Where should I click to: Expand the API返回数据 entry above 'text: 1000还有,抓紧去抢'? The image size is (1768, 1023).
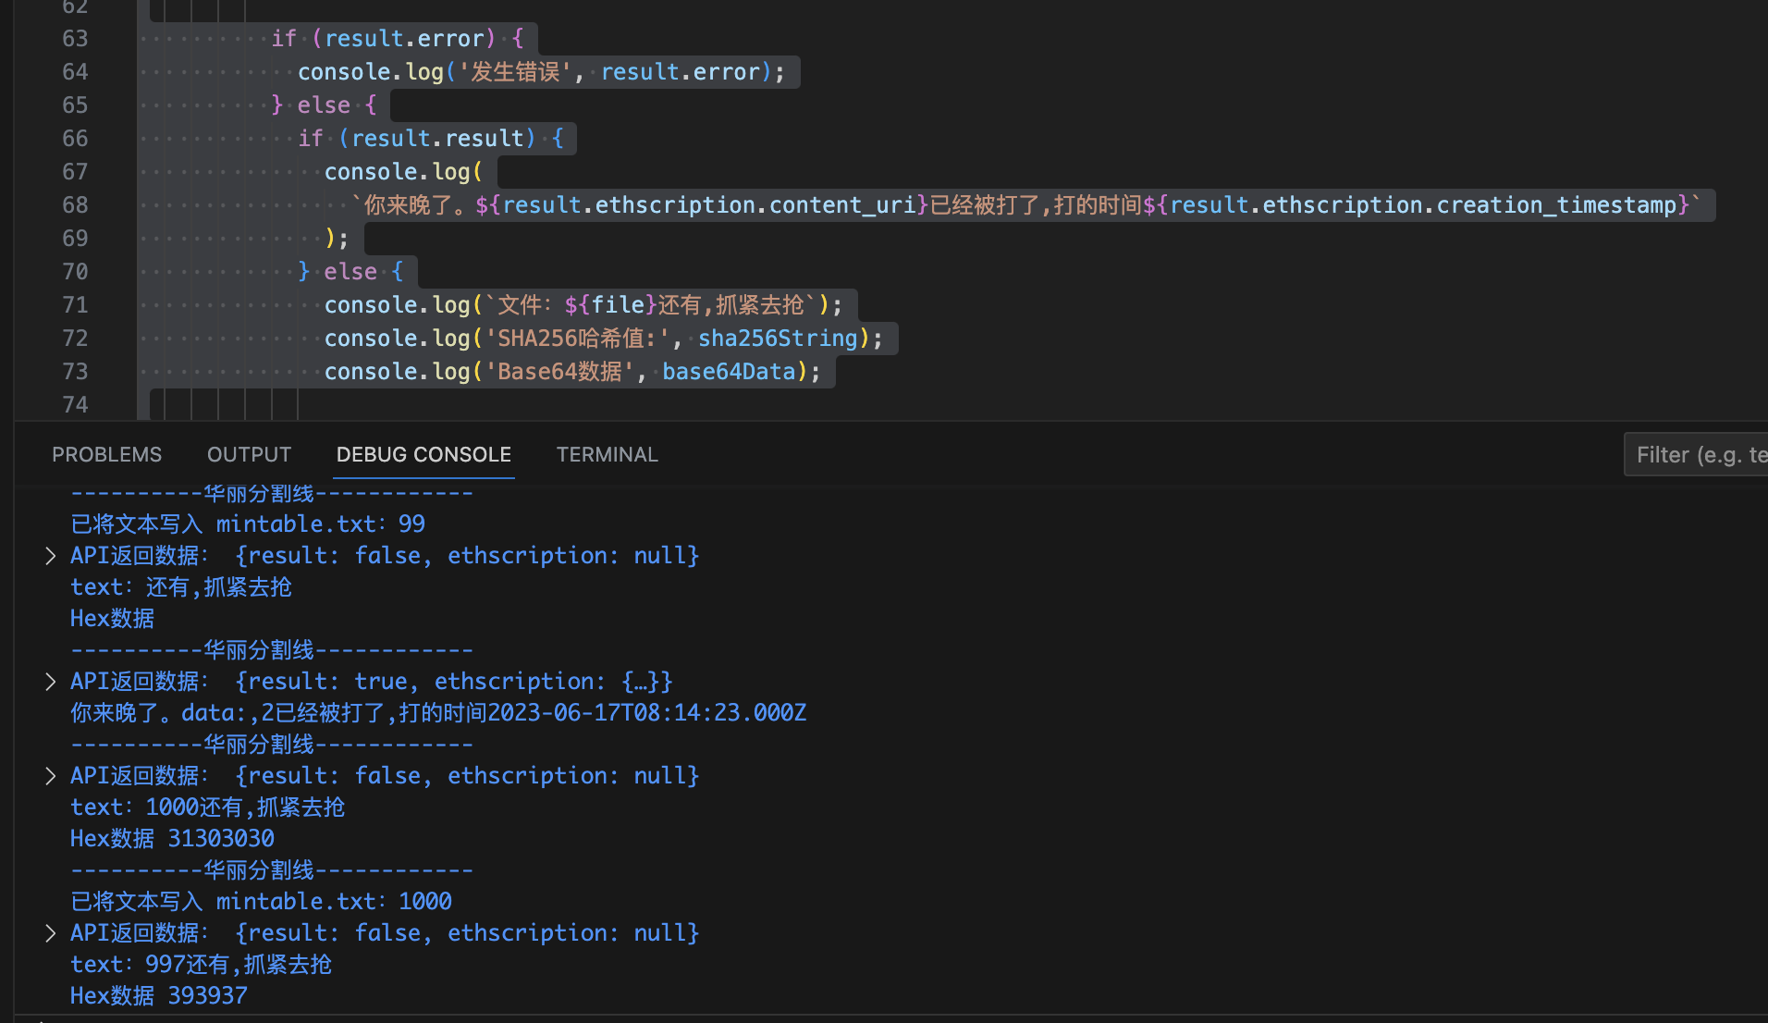(51, 776)
